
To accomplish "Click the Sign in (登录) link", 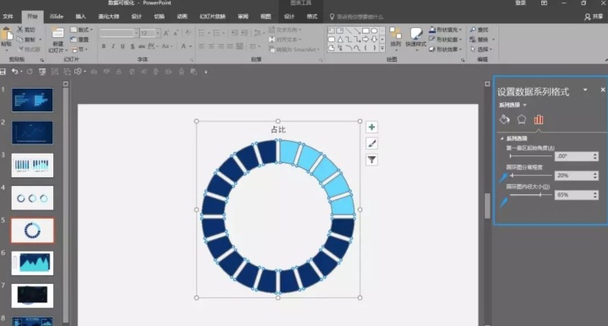I will coord(521,3).
